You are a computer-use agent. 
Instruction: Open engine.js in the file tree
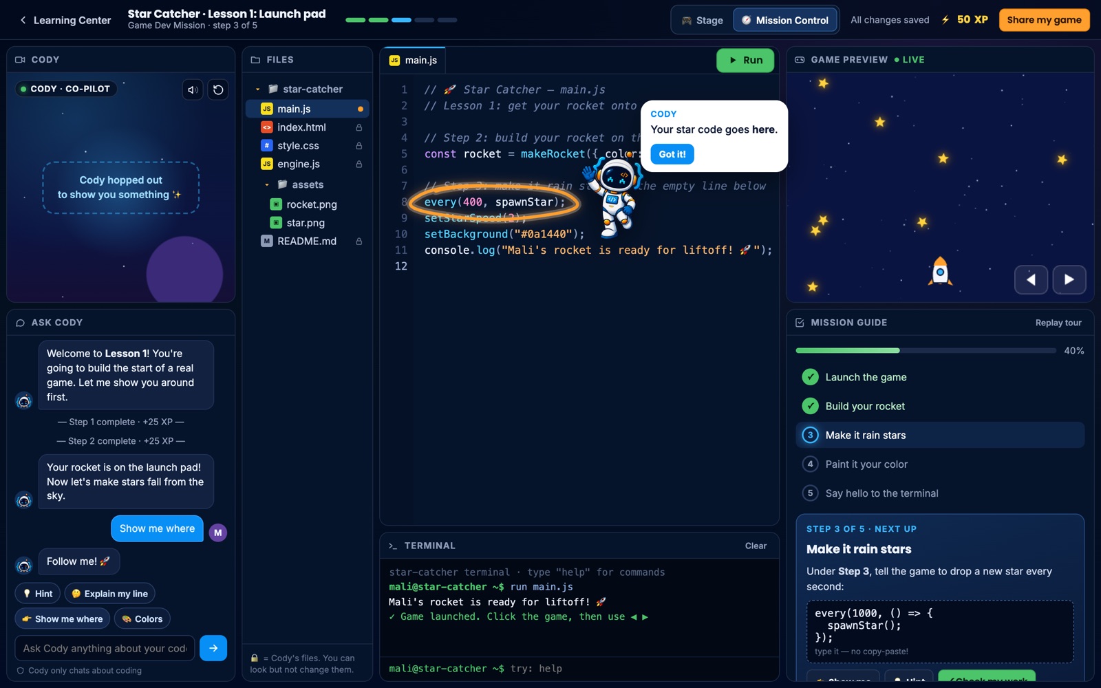coord(308,164)
